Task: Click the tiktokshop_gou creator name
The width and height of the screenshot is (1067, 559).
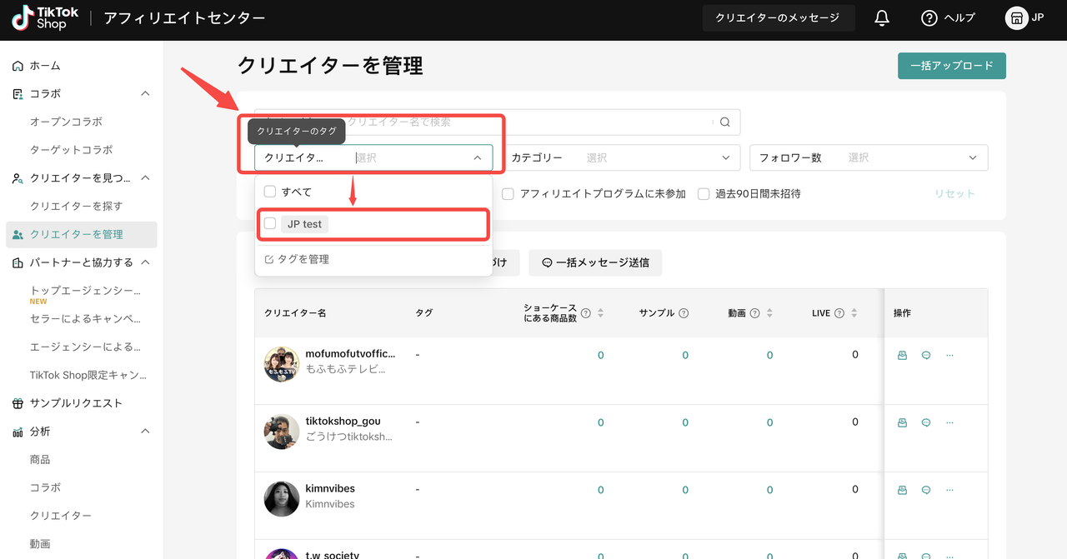Action: [x=343, y=421]
